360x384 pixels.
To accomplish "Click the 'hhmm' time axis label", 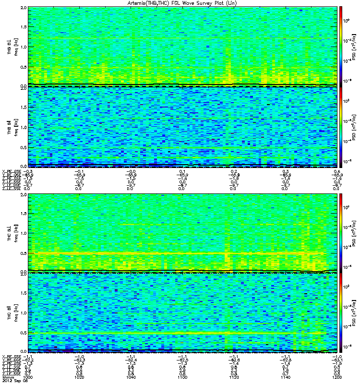I will click(x=8, y=377).
